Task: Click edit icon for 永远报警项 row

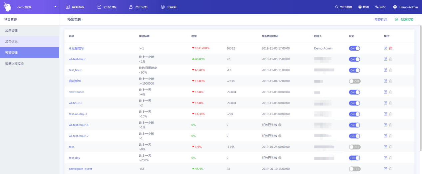Action: [x=385, y=48]
